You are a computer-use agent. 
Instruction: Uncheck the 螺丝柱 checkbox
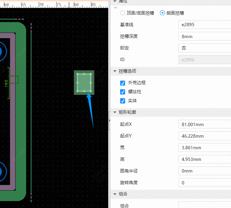click(x=123, y=92)
